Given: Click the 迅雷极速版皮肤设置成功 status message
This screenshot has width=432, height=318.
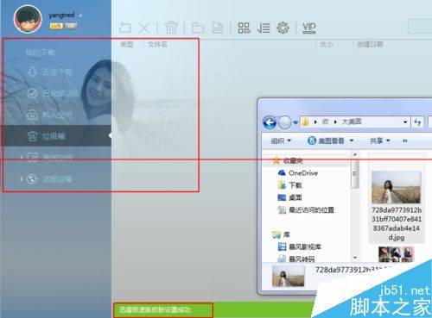Looking at the screenshot, I should pos(155,309).
